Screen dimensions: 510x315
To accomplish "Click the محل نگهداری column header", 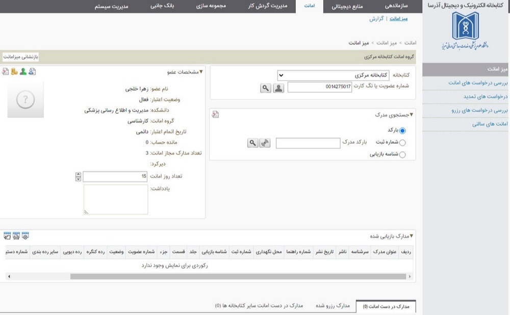I will 269,252.
